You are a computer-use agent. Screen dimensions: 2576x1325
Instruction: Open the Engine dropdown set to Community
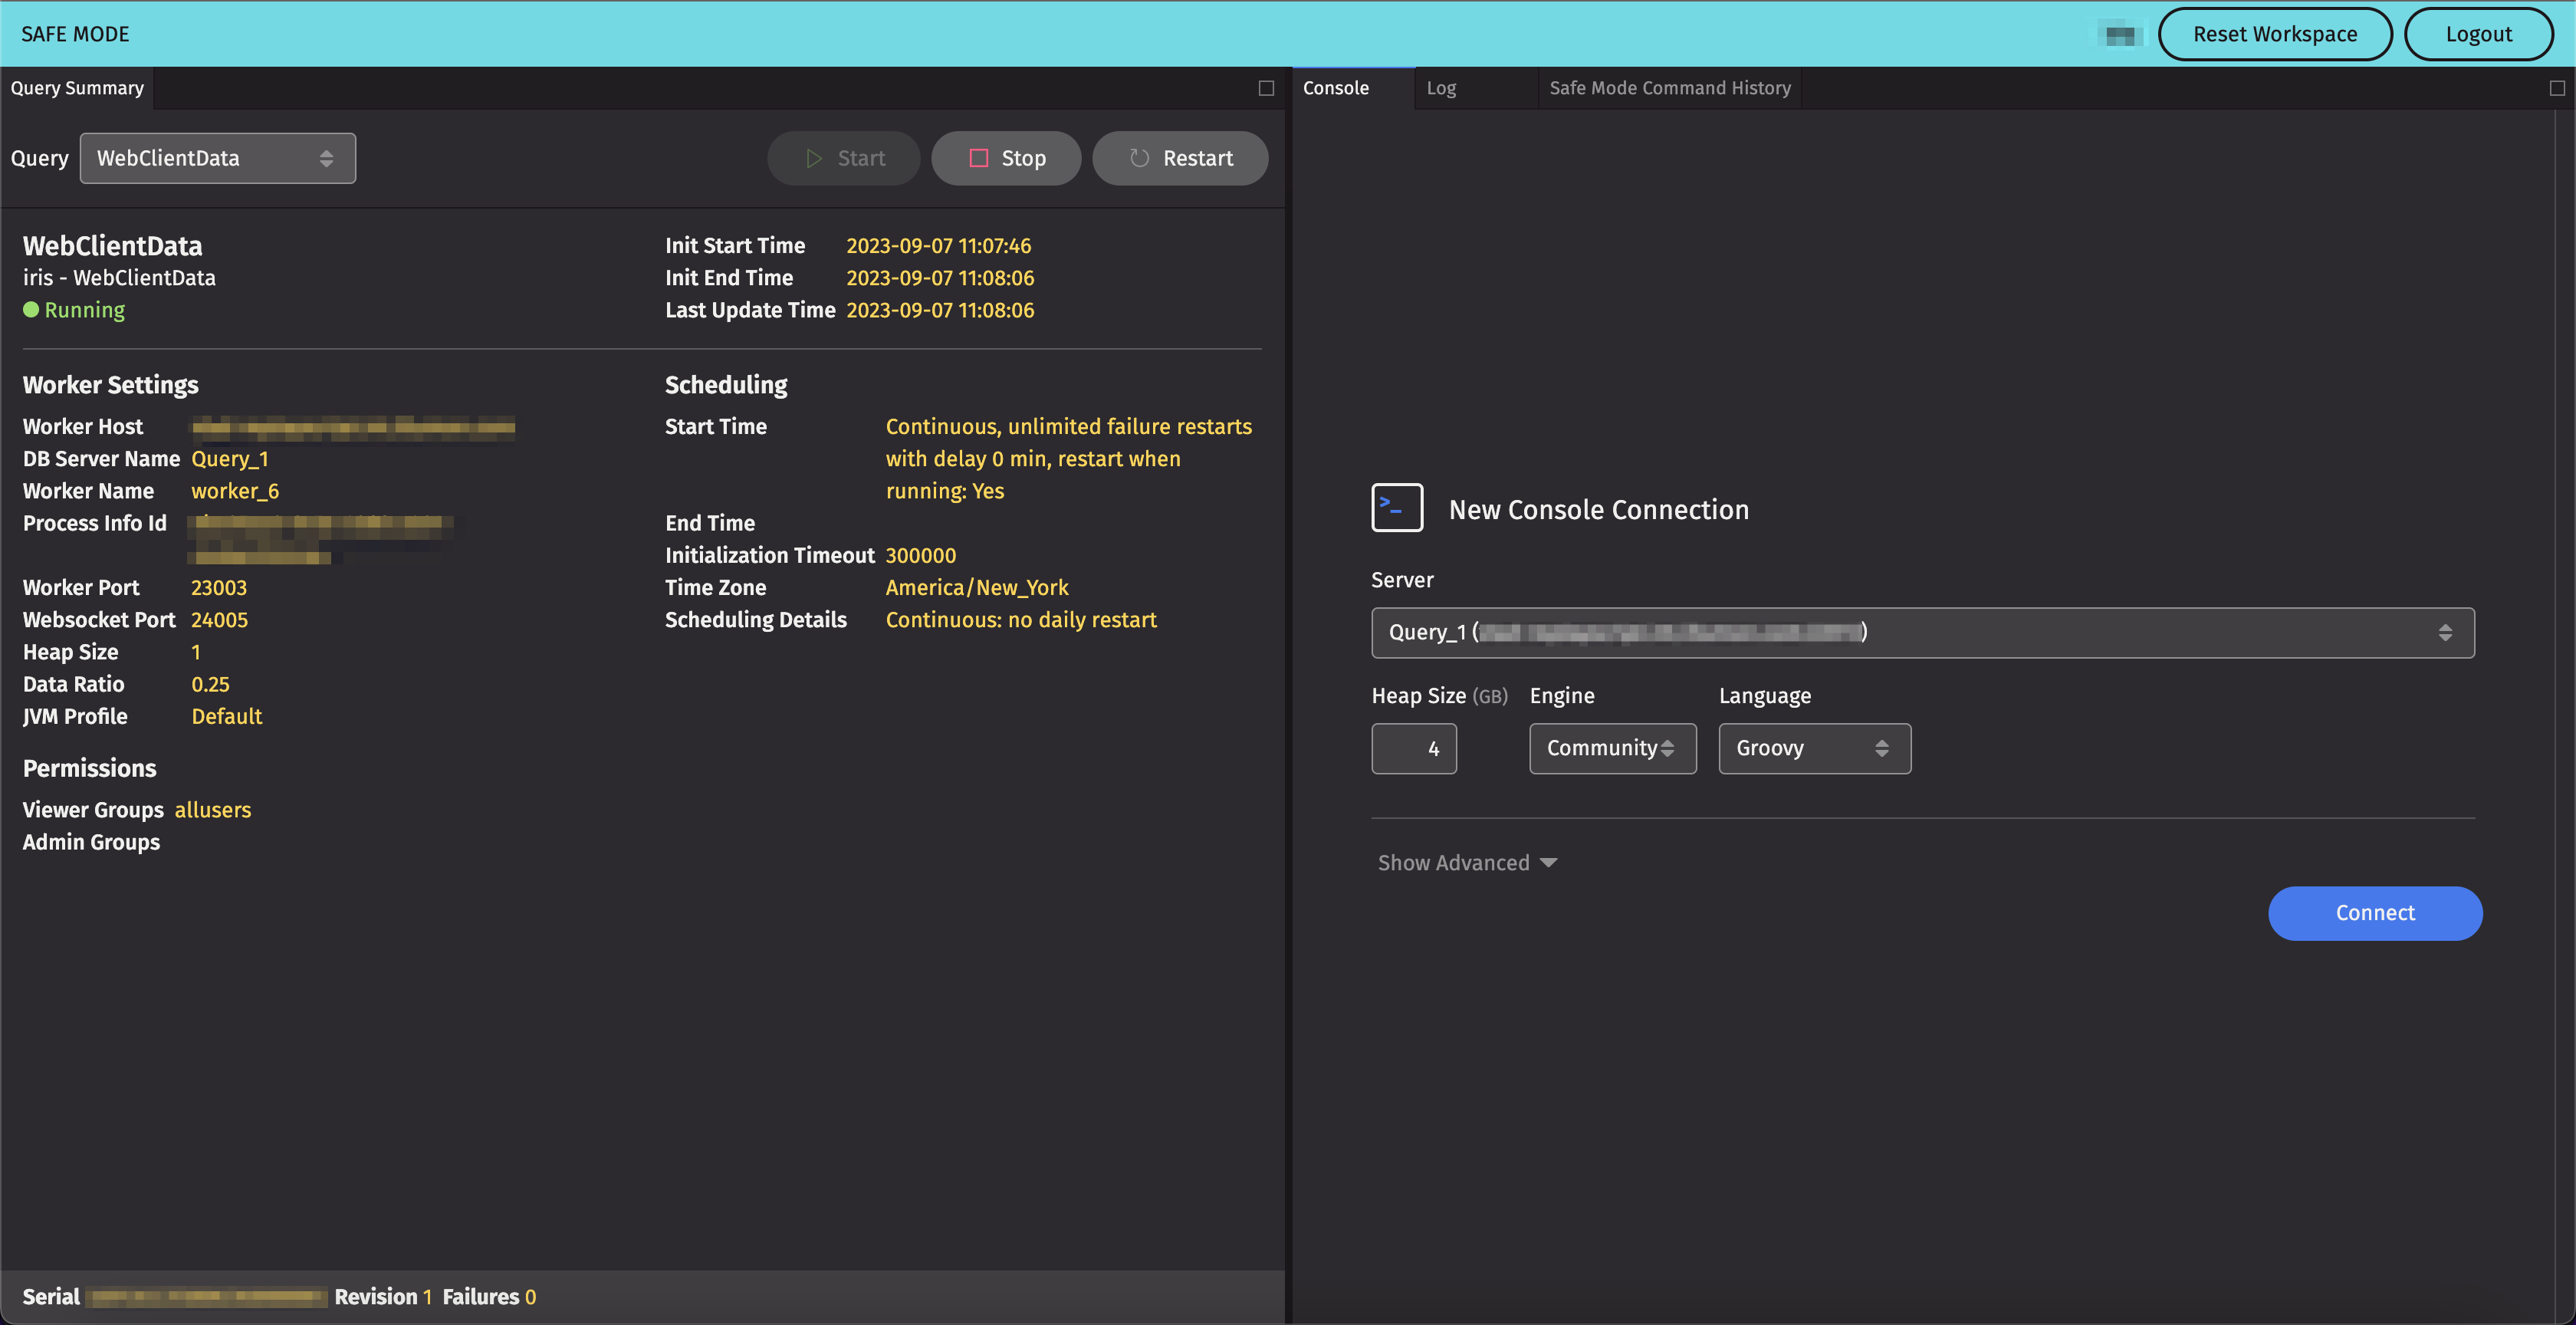[x=1612, y=748]
